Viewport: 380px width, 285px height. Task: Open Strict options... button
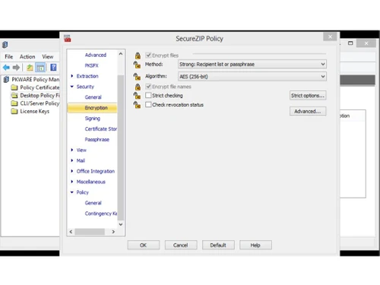308,96
